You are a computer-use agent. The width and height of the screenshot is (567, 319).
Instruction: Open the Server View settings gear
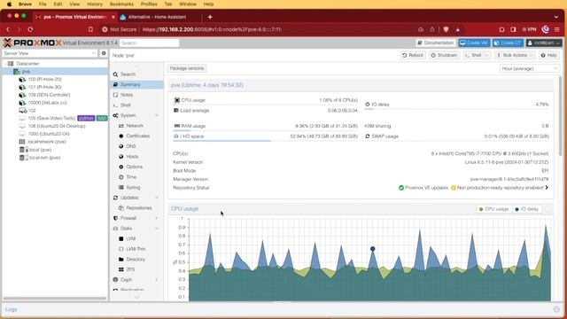[x=104, y=53]
